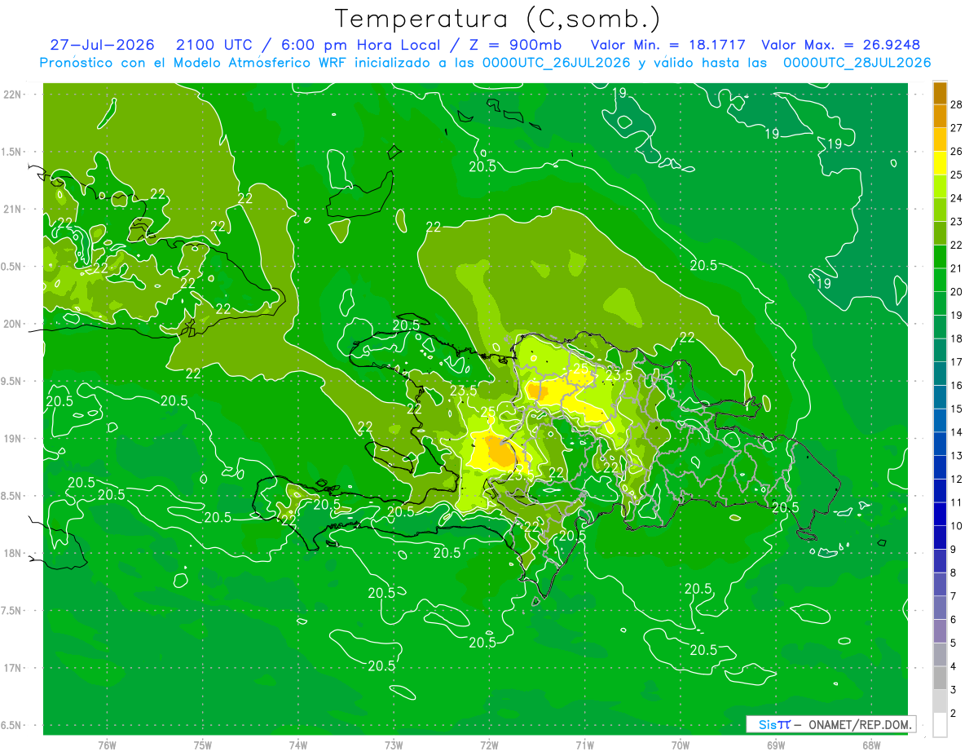
Task: Select the forecast date "27-Jul-2026"
Action: 102,45
